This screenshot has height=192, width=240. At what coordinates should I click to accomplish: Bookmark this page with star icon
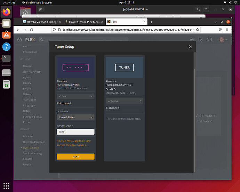click(x=198, y=30)
